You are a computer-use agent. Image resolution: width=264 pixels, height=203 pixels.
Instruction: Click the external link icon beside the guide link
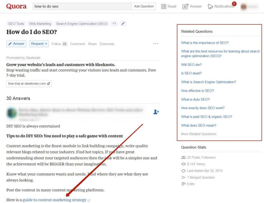point(89,200)
